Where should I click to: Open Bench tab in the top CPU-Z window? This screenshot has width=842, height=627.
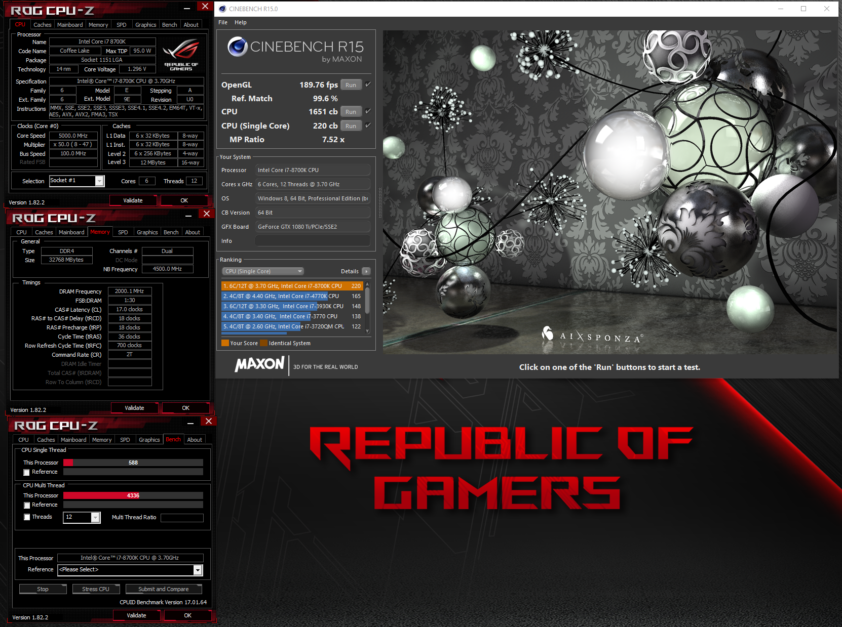170,25
